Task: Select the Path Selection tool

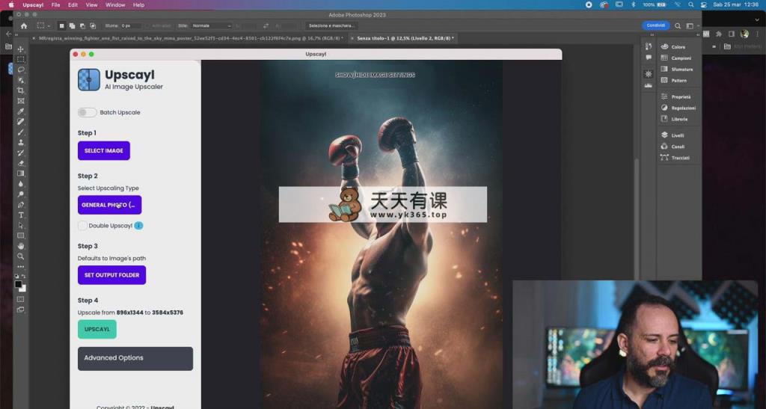Action: (20, 226)
